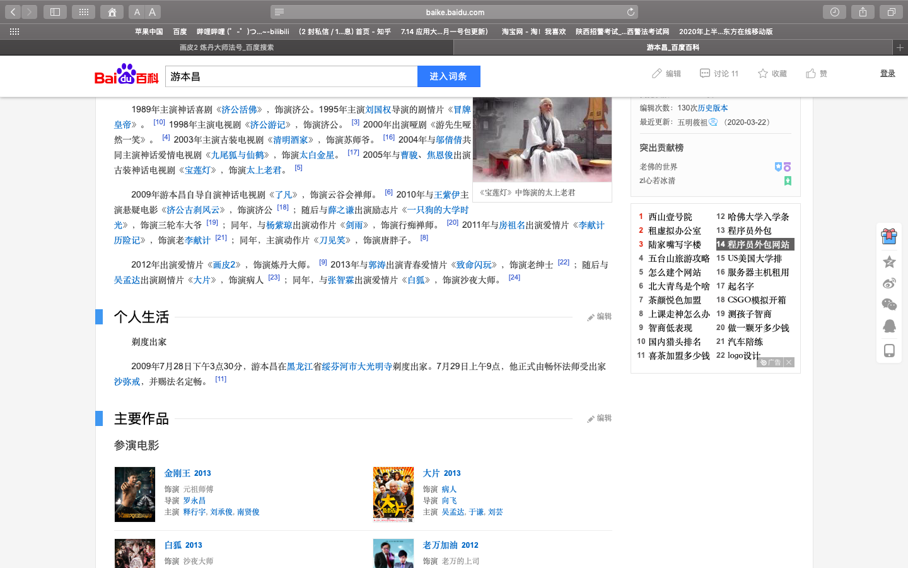Open ad link CSGO模拟开箱
This screenshot has width=908, height=568.
(757, 300)
